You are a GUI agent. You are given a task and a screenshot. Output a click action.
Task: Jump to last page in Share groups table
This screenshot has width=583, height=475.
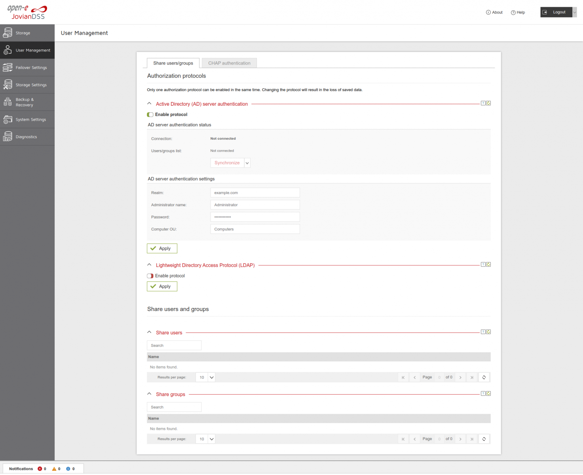tap(472, 439)
